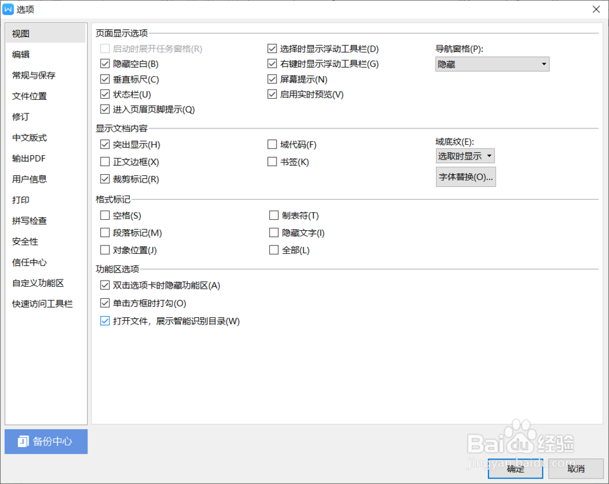
Task: Open 输出PDF options
Action: click(x=46, y=158)
